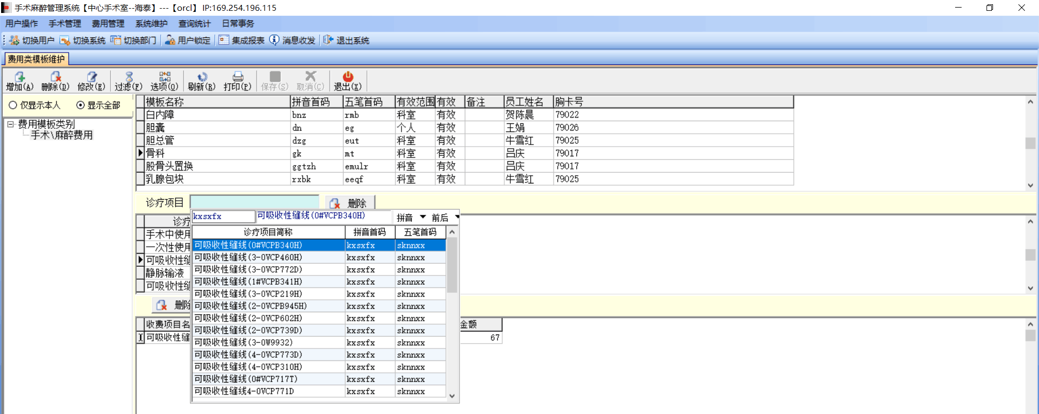This screenshot has height=414, width=1039.
Task: Sort by 员工姓名 column header
Action: pos(528,102)
